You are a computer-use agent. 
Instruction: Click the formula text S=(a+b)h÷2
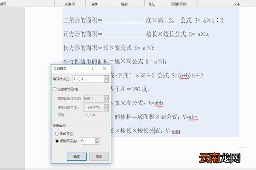tap(187, 76)
